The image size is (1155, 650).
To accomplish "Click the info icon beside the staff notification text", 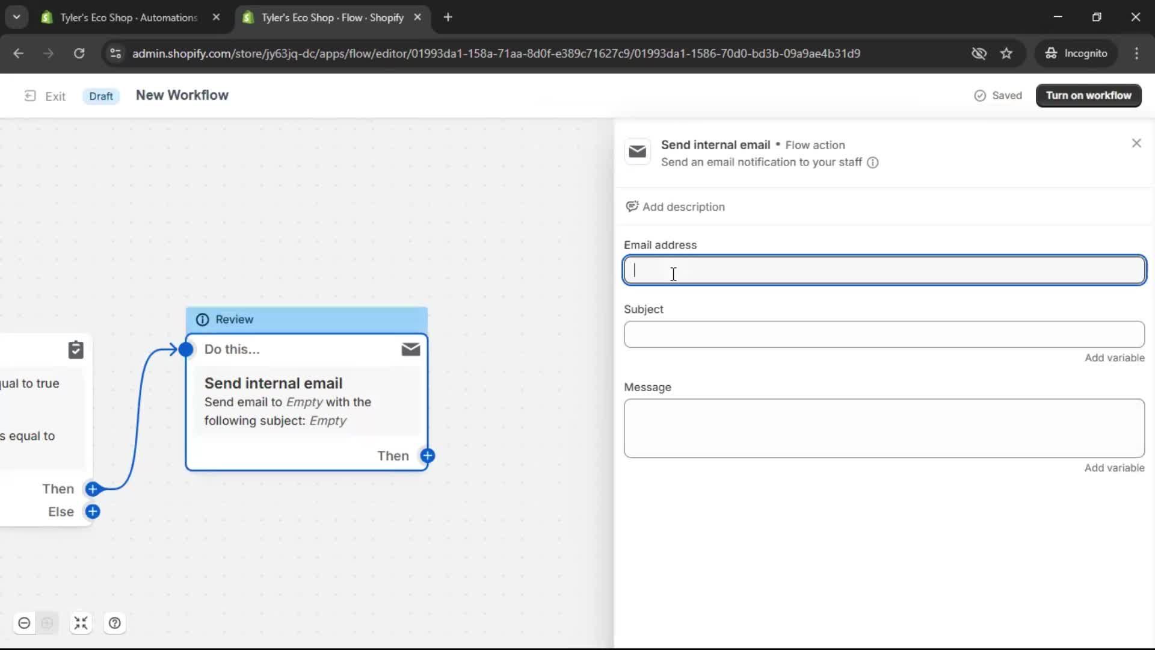I will pos(873,162).
